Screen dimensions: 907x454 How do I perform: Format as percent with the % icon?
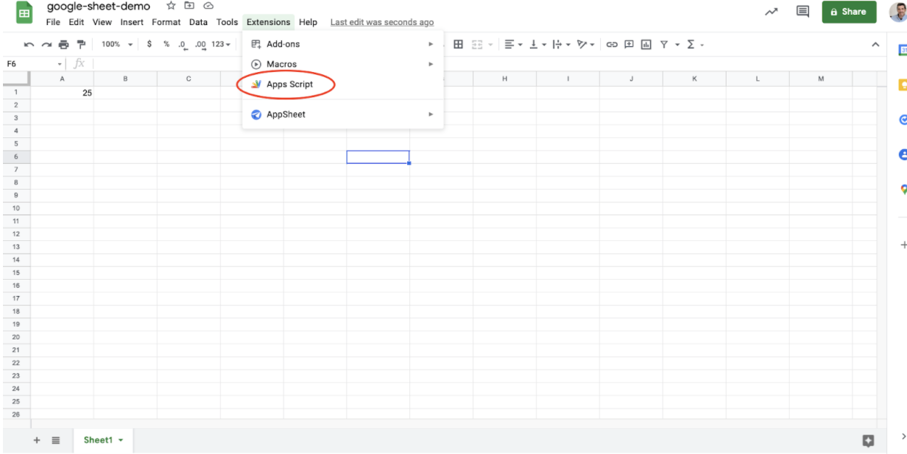pos(166,44)
